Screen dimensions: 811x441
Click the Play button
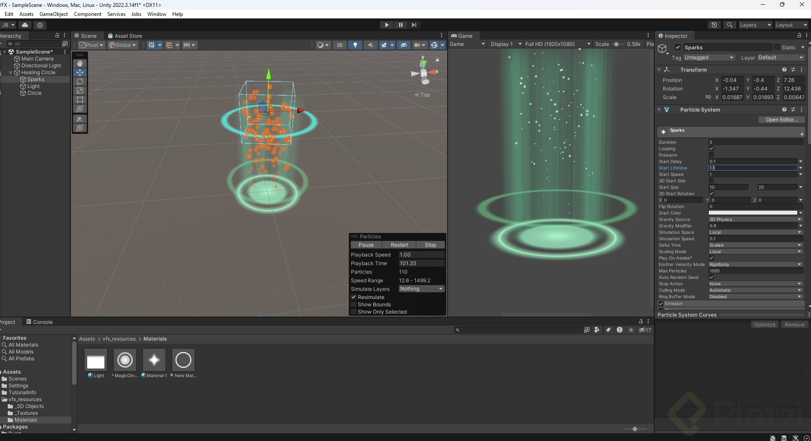pos(387,25)
